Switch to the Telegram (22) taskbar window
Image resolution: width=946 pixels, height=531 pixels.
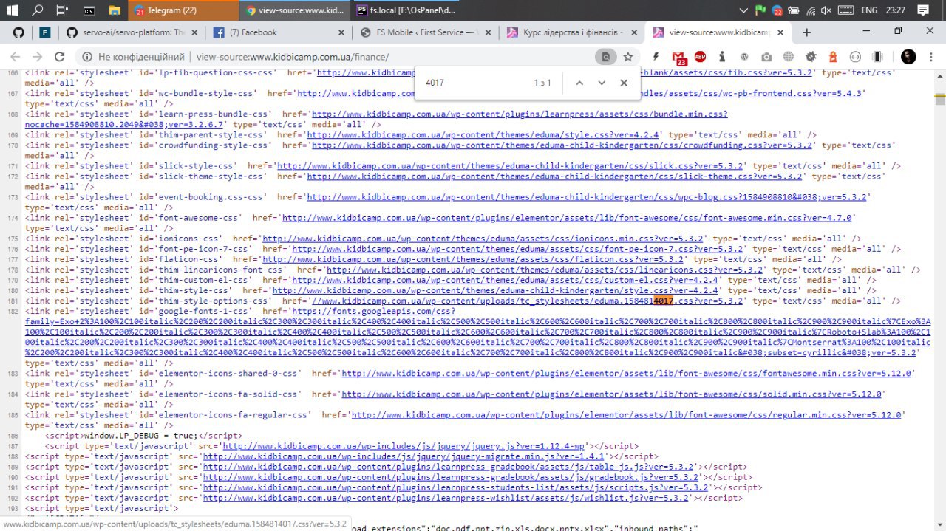click(185, 10)
